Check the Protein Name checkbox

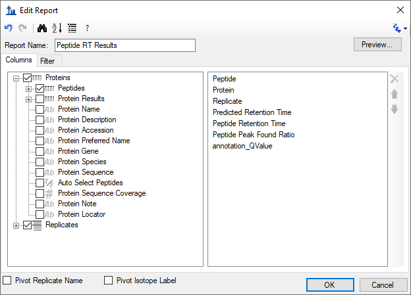tap(40, 109)
